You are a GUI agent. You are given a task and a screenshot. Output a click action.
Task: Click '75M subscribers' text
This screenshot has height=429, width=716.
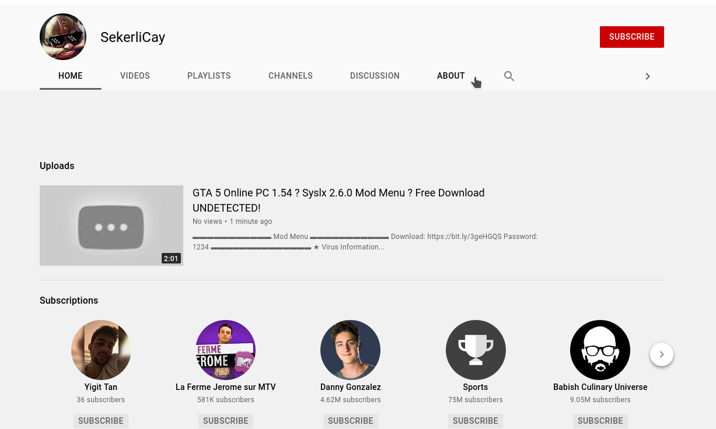476,400
